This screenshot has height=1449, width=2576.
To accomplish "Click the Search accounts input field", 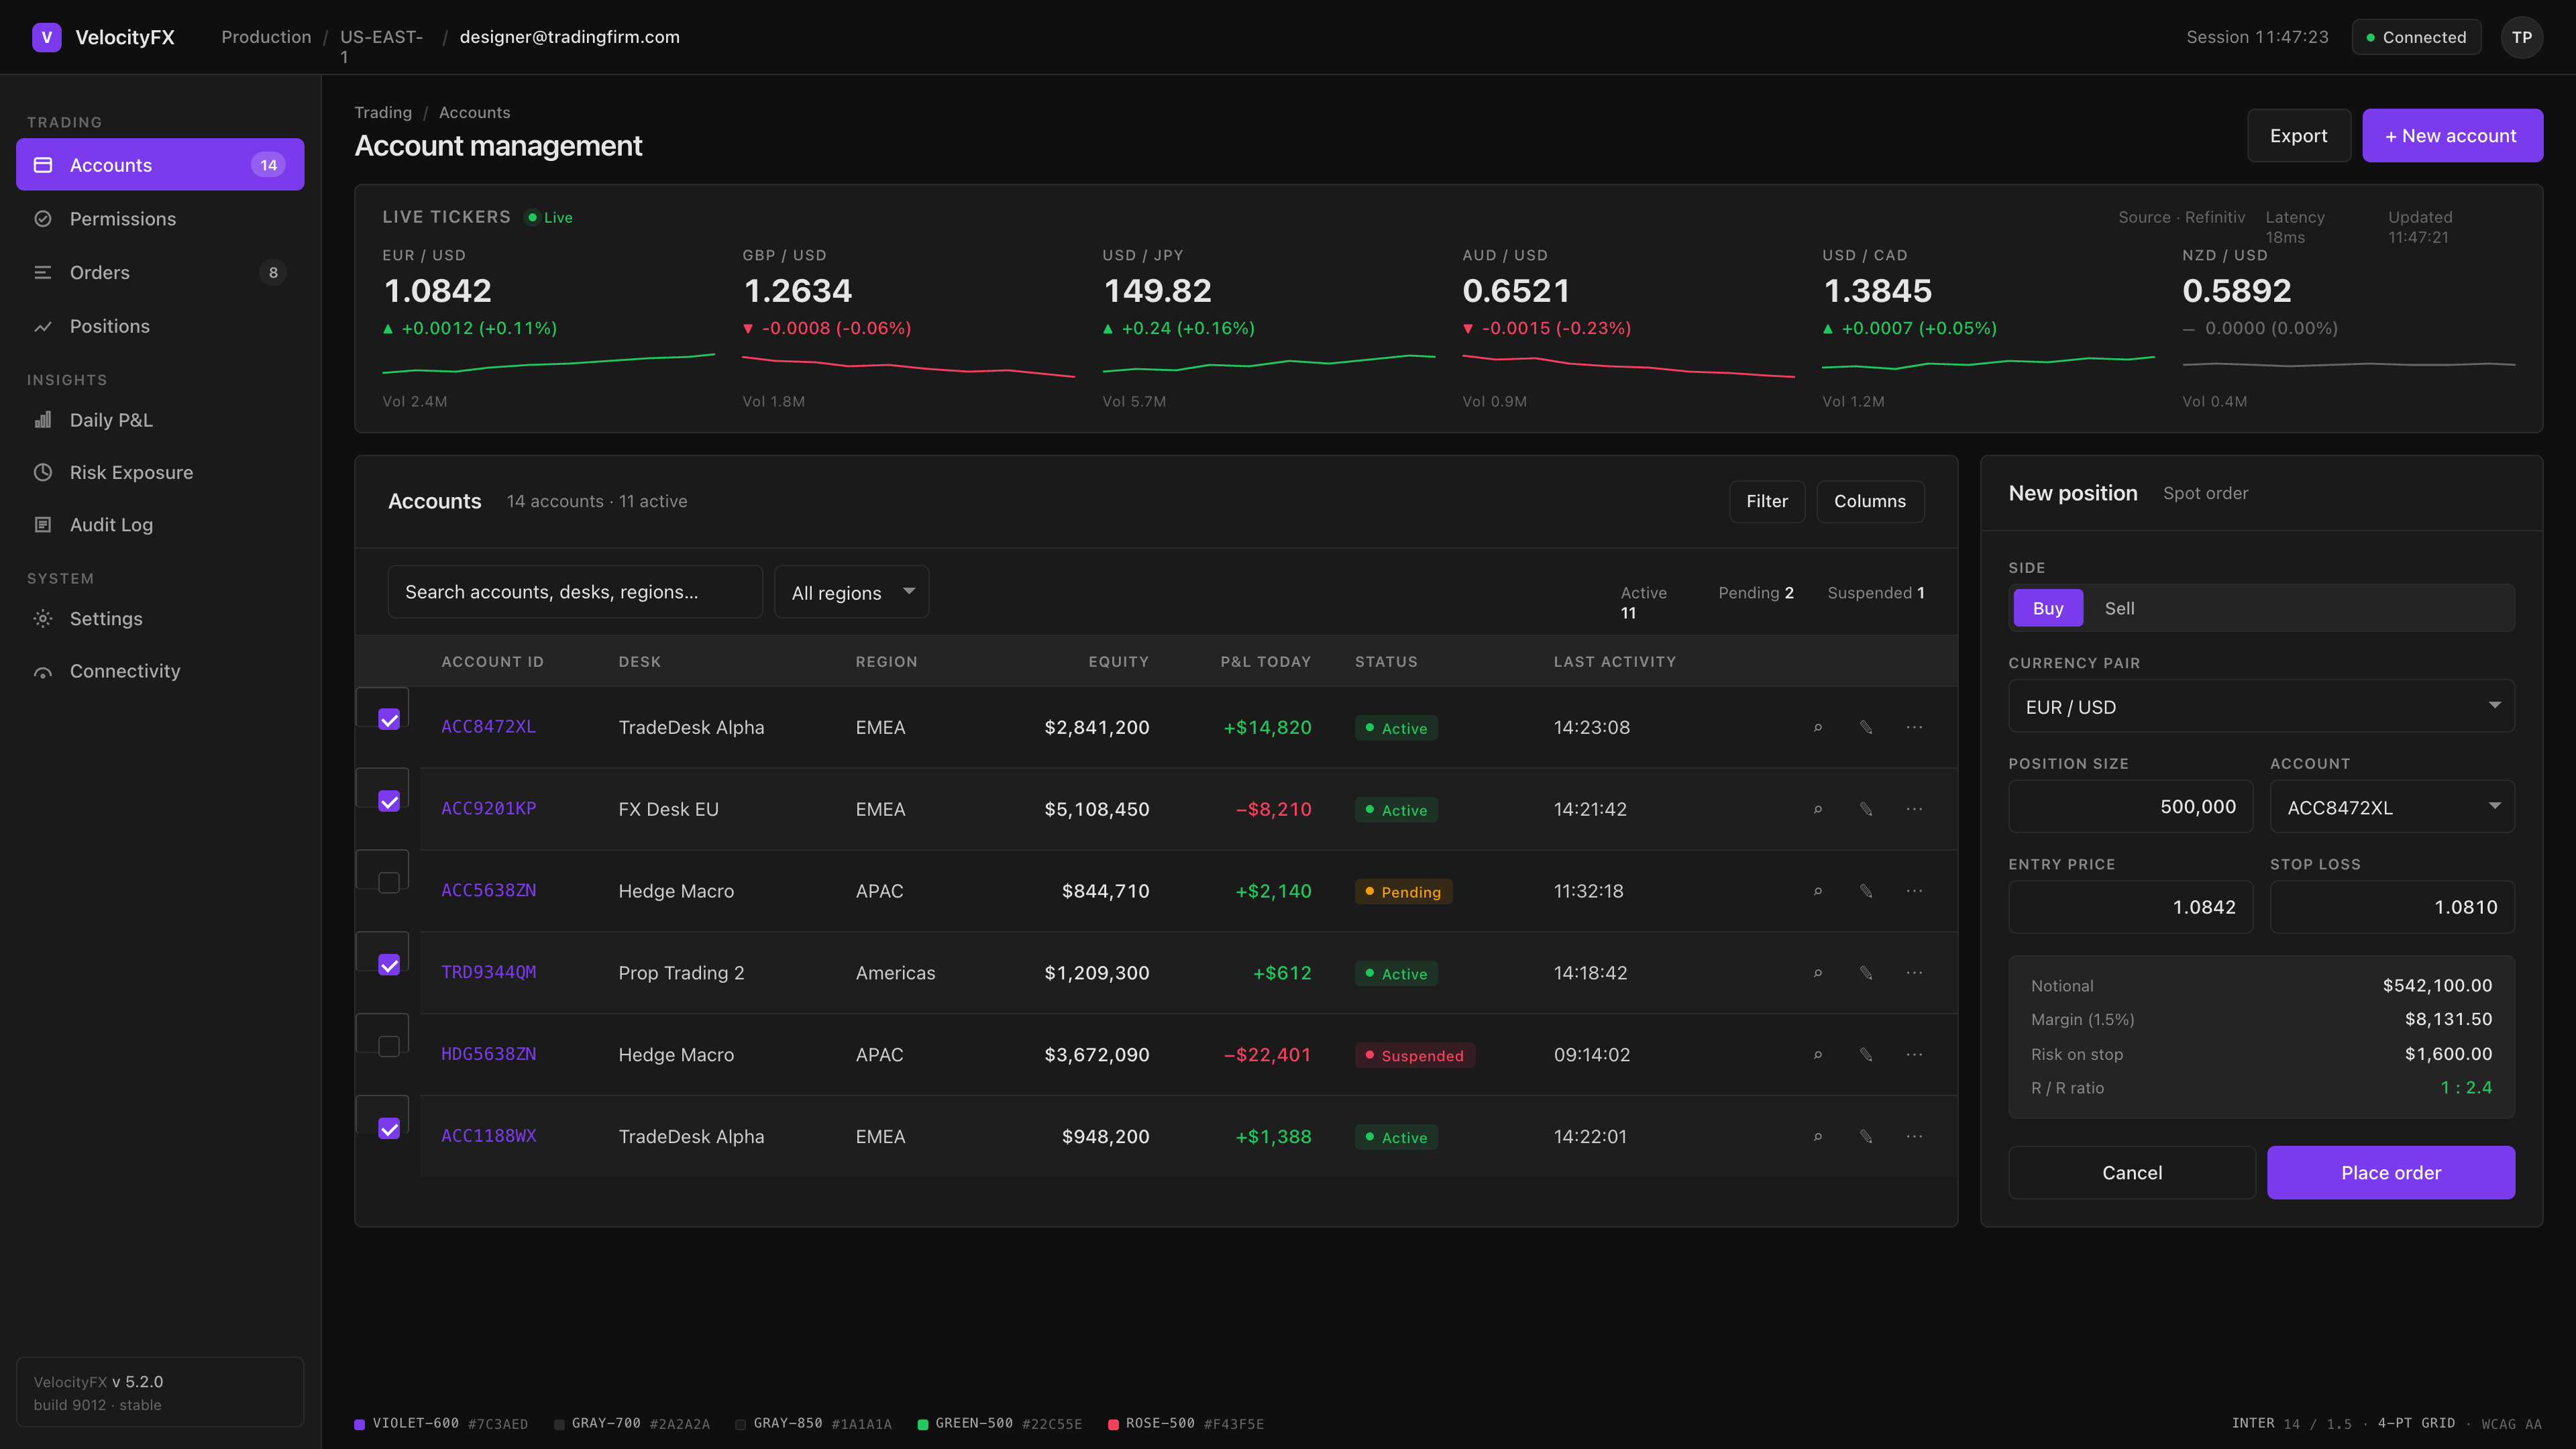I will tap(575, 592).
